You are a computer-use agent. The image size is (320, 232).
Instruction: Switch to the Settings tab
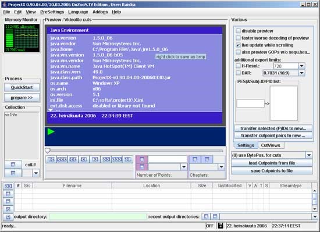point(246,145)
